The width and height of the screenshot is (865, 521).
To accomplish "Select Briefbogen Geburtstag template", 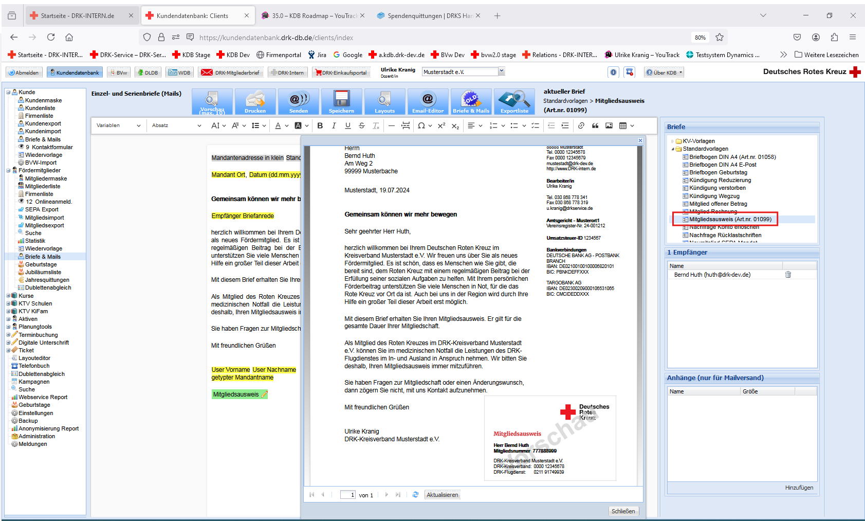I will 718,172.
